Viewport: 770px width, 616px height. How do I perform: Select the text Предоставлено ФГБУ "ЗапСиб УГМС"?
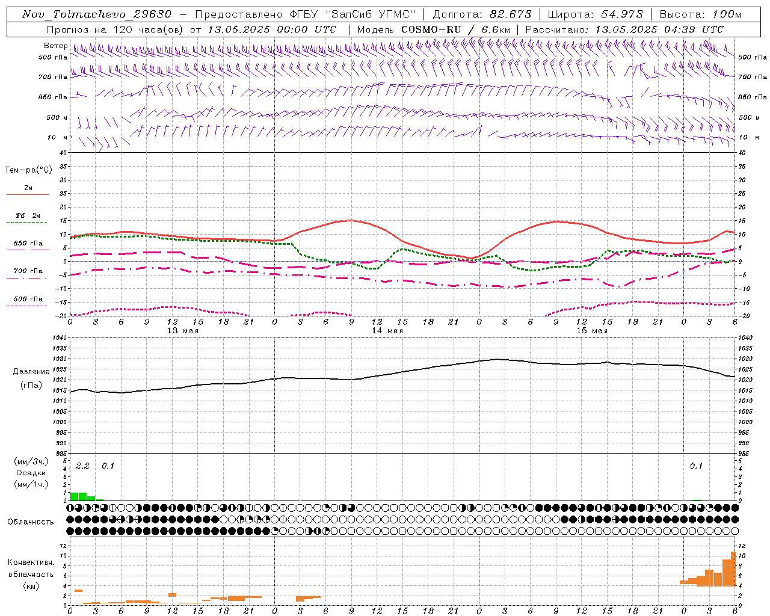(x=306, y=14)
